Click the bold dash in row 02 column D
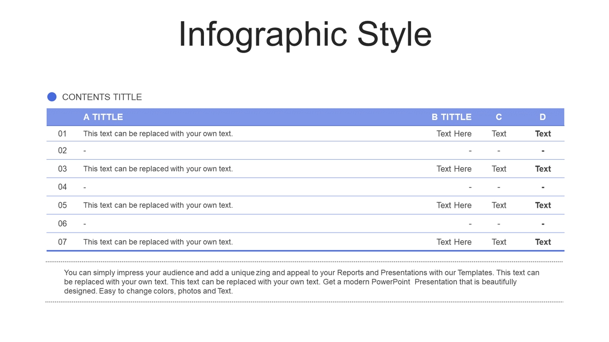Viewport: 609px width, 342px height. tap(543, 151)
